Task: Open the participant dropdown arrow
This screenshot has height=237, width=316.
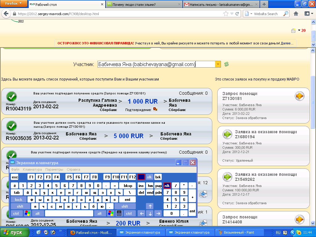Action: [x=218, y=64]
